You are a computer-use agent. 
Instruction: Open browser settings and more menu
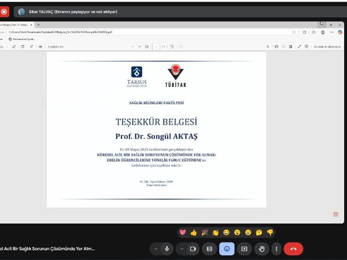331,32
